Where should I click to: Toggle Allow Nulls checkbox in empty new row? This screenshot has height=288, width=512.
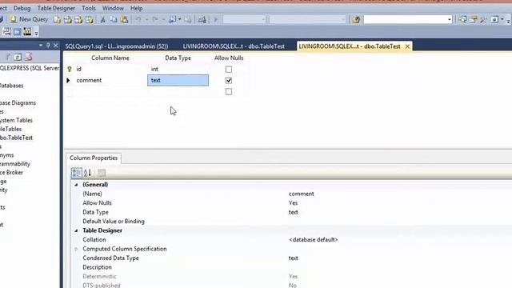[x=229, y=91]
